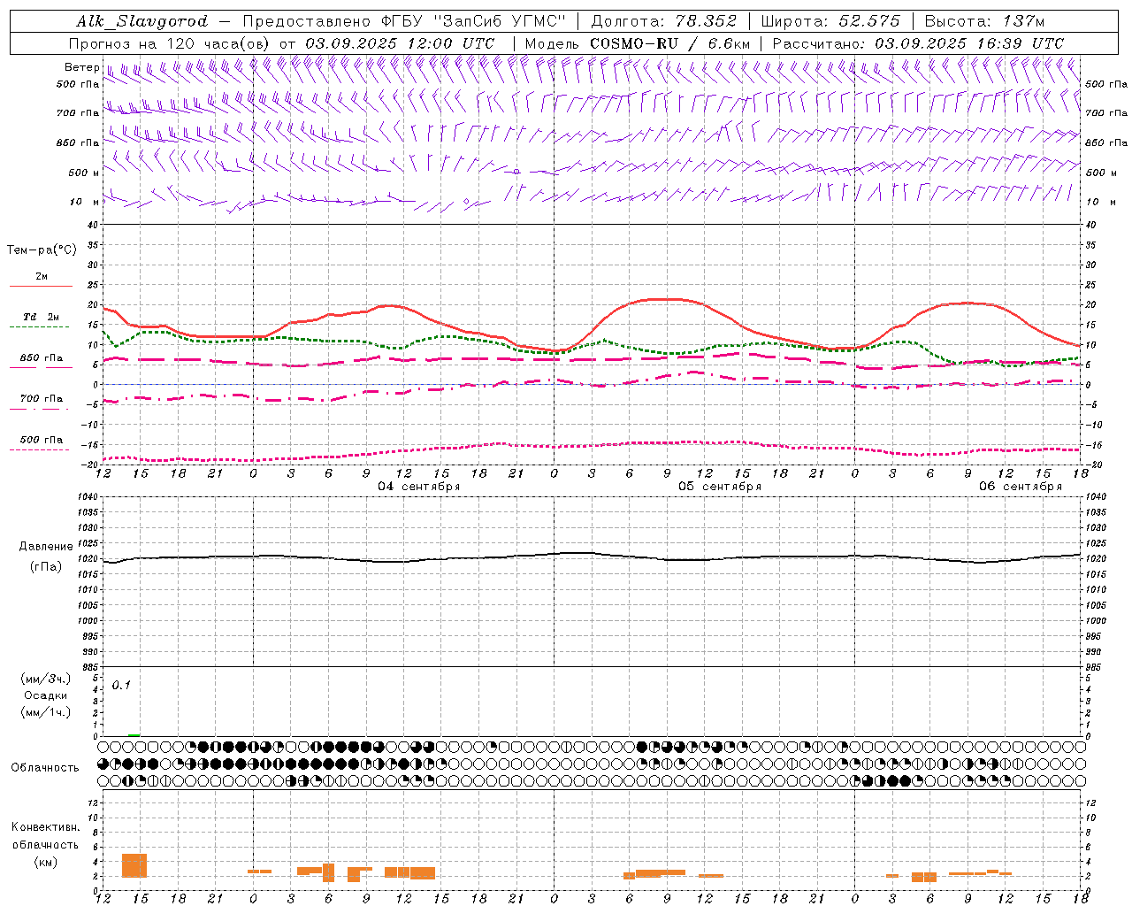Image resolution: width=1132 pixels, height=906 pixels.
Task: Click the 0.1 precipitation value annotation
Action: click(x=121, y=685)
